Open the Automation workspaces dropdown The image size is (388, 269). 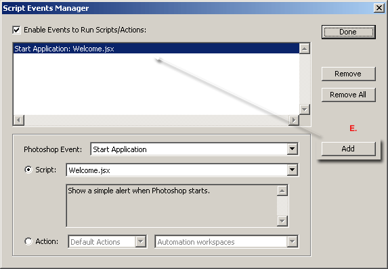click(227, 241)
